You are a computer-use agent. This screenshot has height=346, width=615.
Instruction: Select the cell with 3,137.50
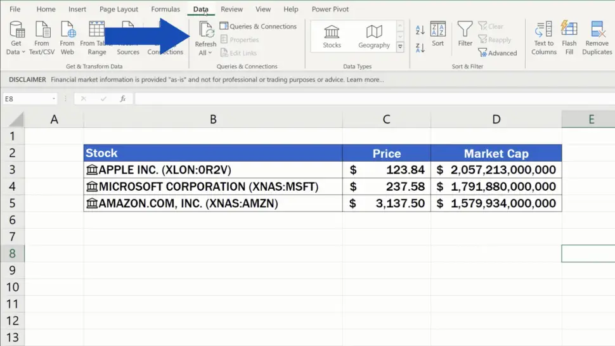(386, 203)
